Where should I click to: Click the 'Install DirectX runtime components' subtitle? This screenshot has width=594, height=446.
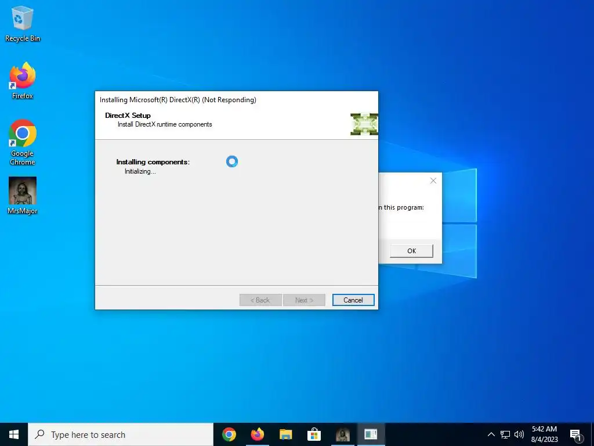click(165, 124)
